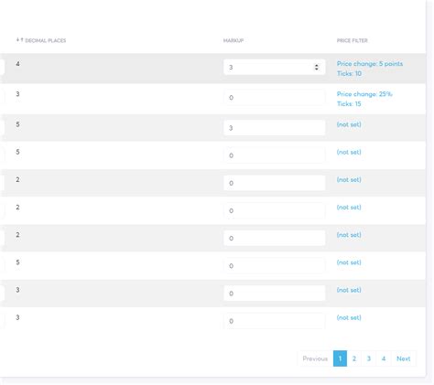The height and width of the screenshot is (385, 434).
Task: Go to page 3 of the table
Action: (369, 358)
